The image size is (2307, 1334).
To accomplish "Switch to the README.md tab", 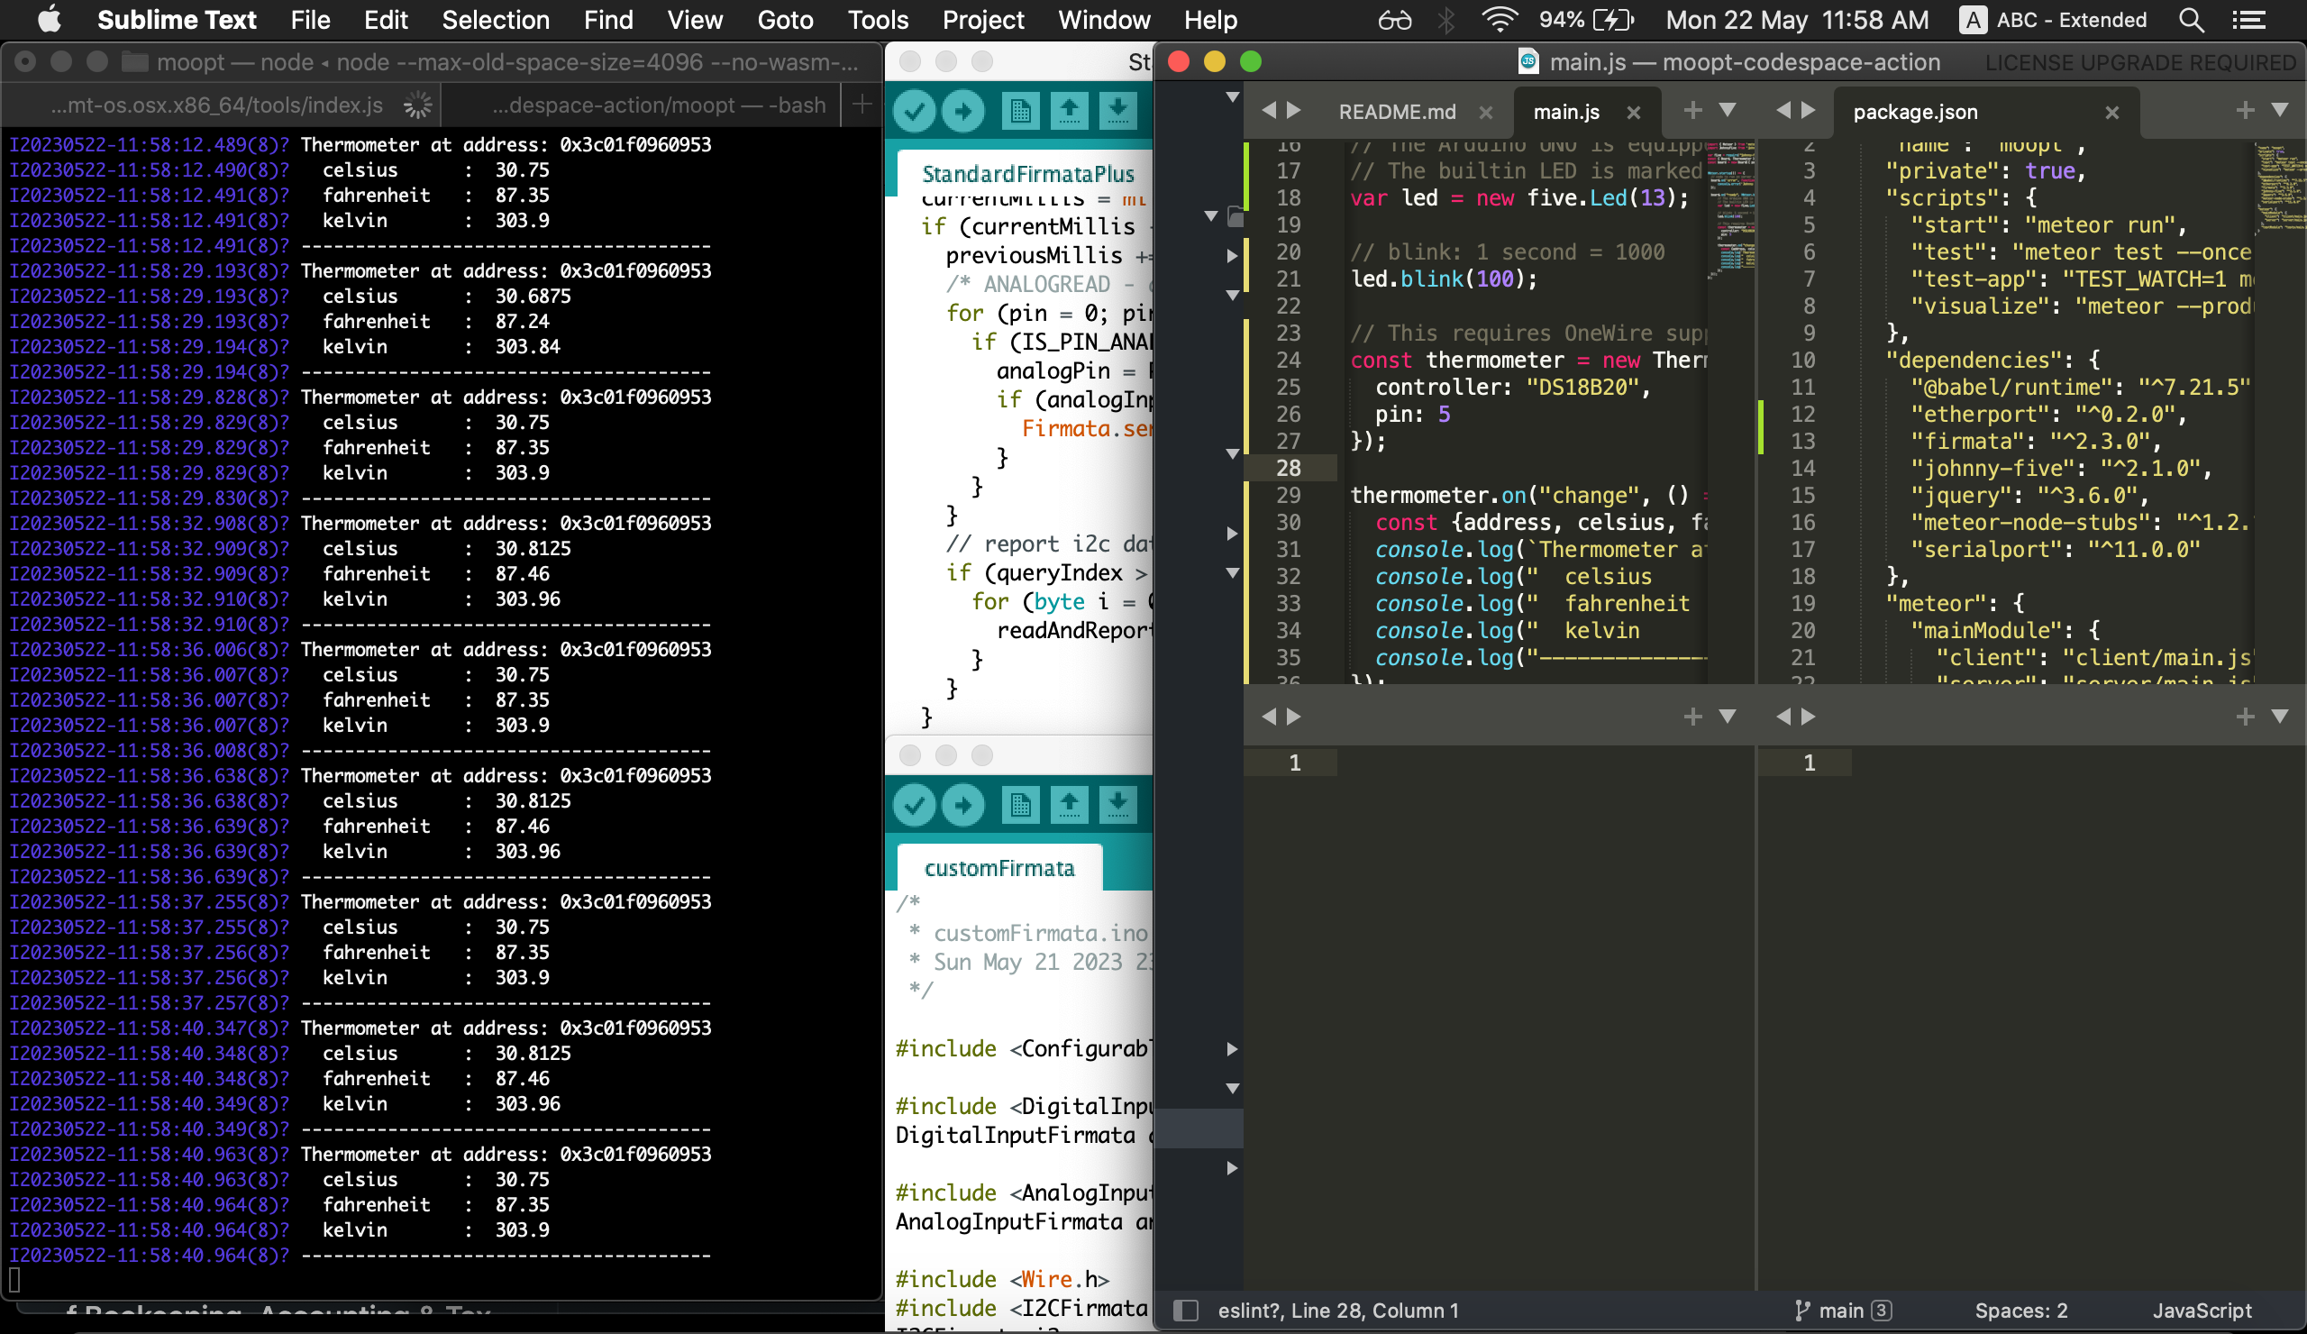I will coord(1396,111).
